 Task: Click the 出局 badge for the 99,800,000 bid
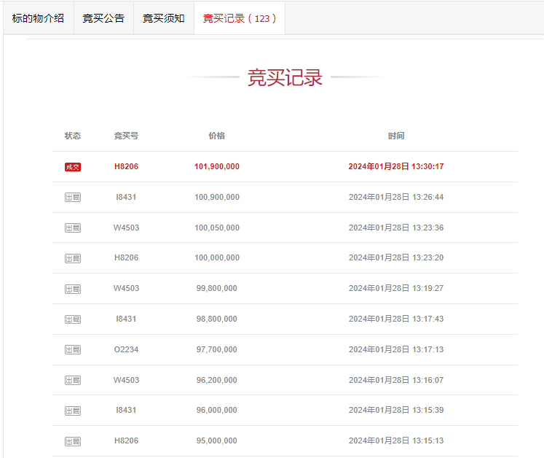(x=73, y=289)
